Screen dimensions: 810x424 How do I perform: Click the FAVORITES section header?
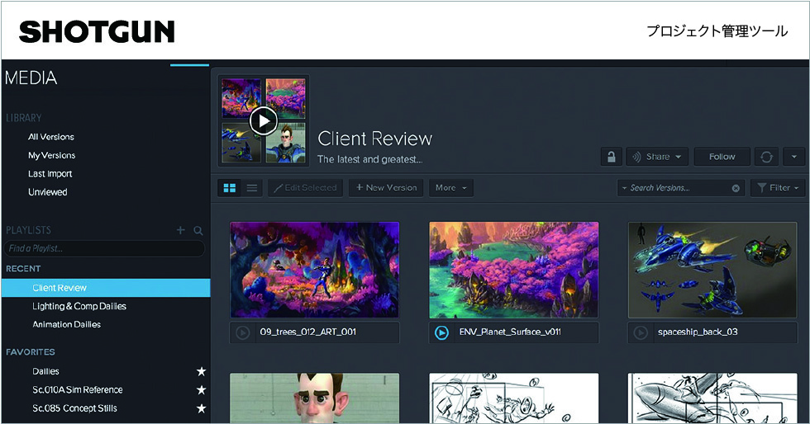31,351
